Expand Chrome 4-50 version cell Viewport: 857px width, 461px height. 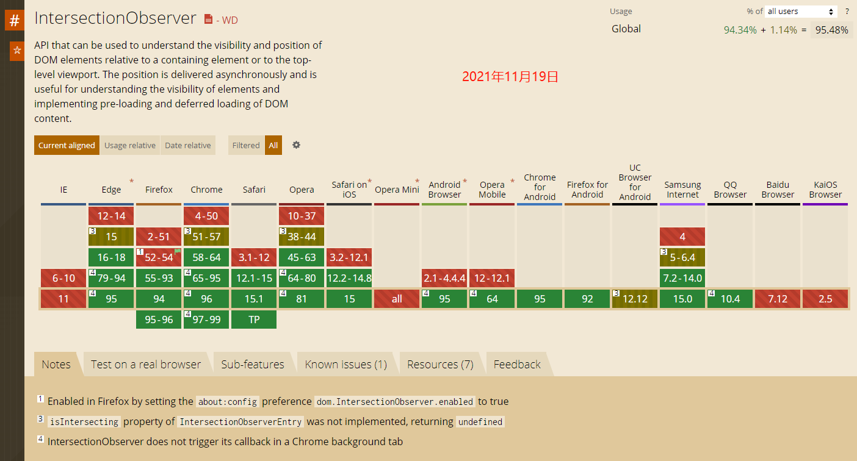click(206, 216)
